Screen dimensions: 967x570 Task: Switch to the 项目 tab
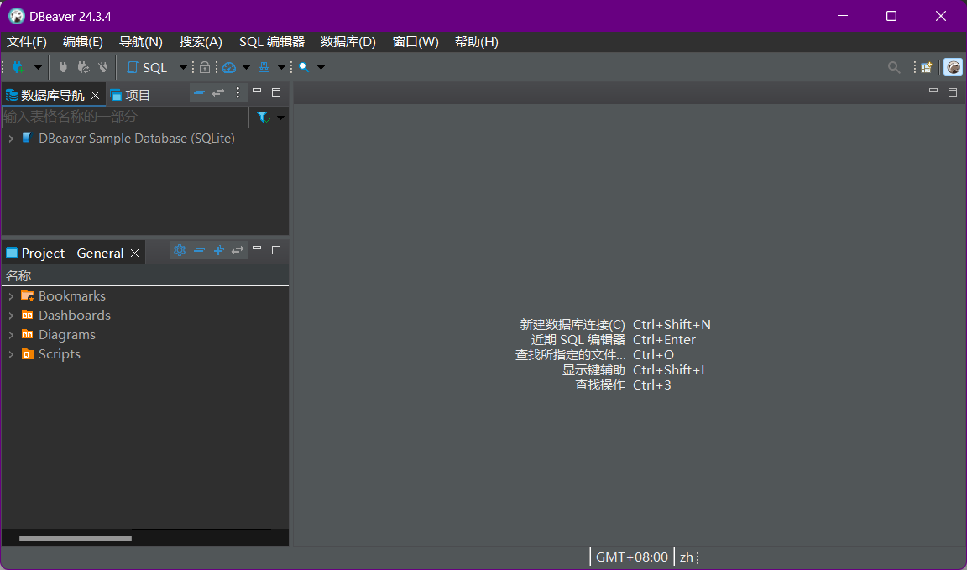(130, 95)
